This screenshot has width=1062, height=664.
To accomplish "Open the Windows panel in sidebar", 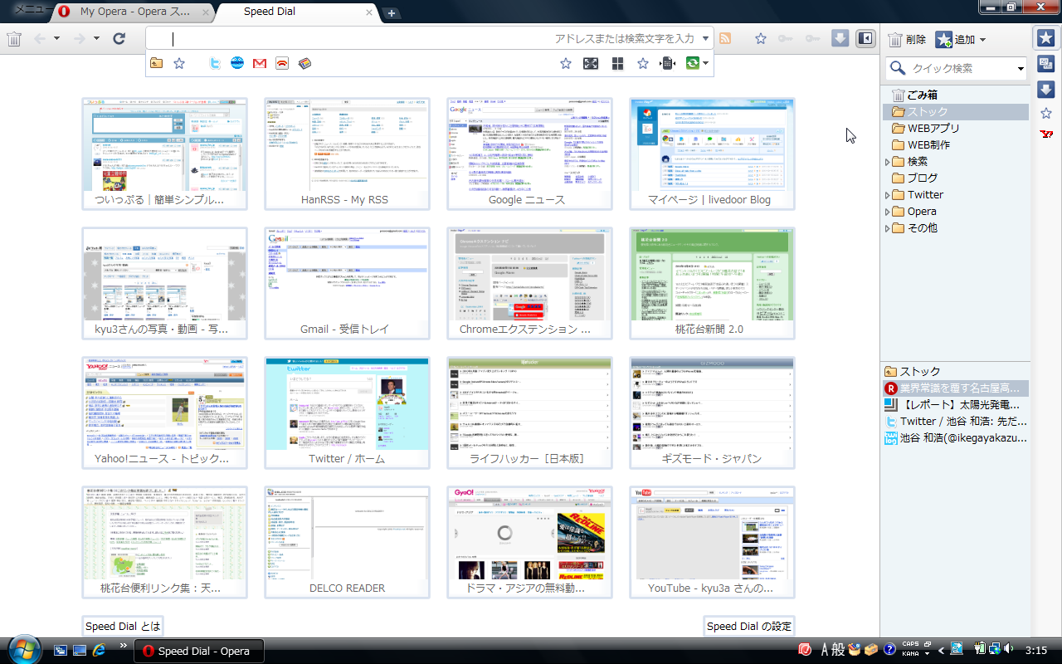I will tap(1045, 64).
